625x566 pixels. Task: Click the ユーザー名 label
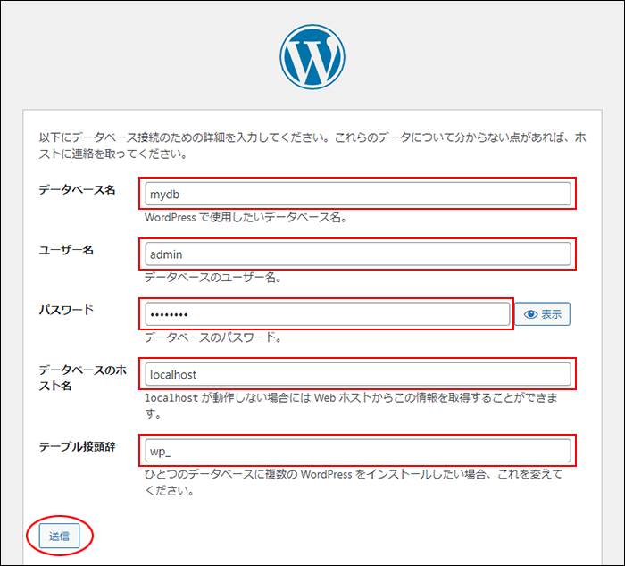[x=66, y=250]
